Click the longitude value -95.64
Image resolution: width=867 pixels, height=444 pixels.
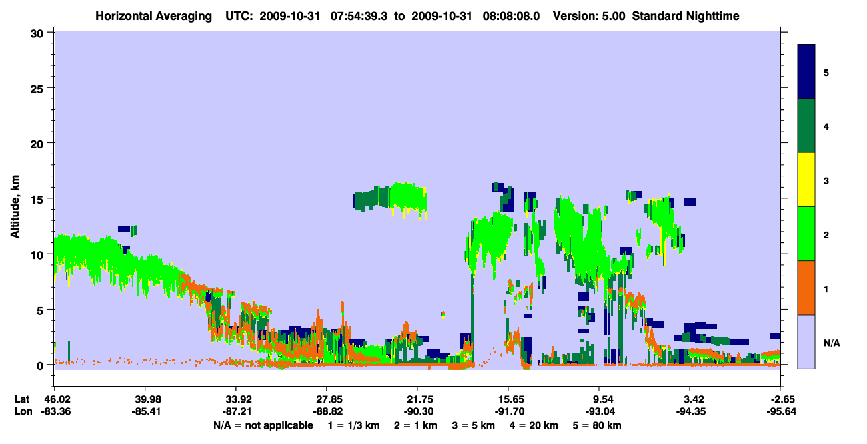780,412
